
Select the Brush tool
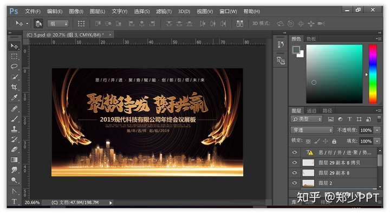[x=14, y=119]
